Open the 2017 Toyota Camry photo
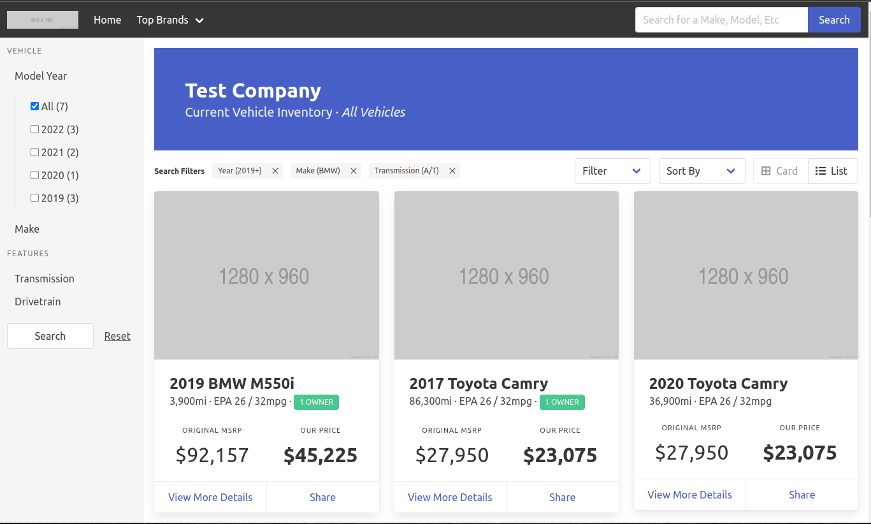The width and height of the screenshot is (871, 524). coord(507,275)
